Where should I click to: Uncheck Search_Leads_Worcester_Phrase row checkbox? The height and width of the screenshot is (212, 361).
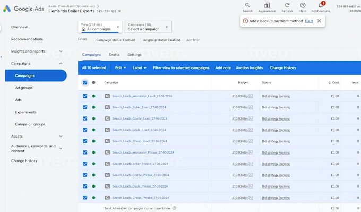coord(85,152)
